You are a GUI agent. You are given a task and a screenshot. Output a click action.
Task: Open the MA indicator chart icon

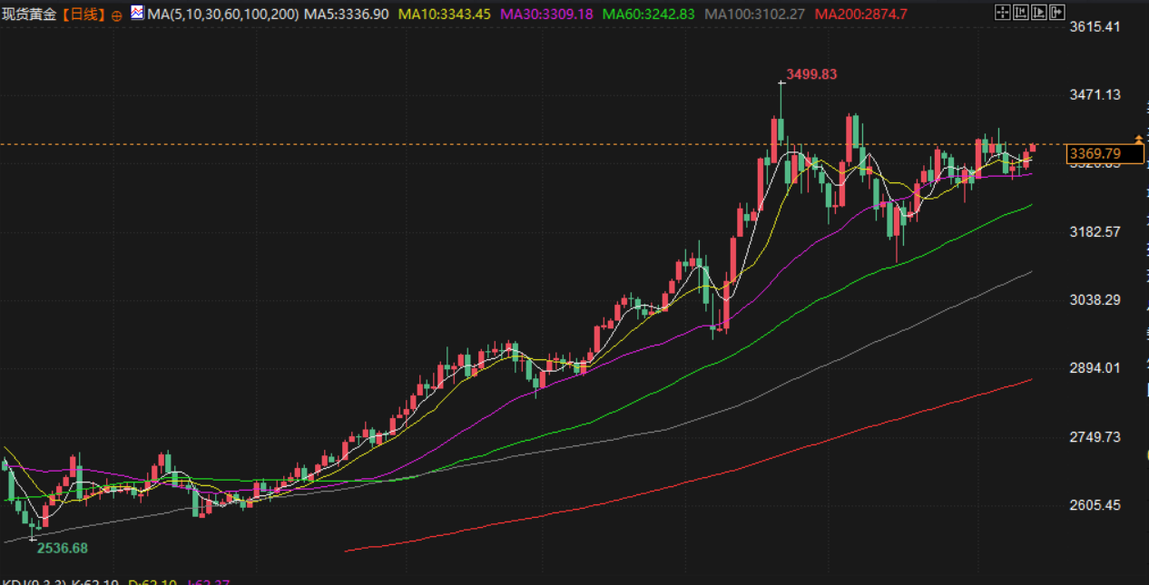point(137,14)
